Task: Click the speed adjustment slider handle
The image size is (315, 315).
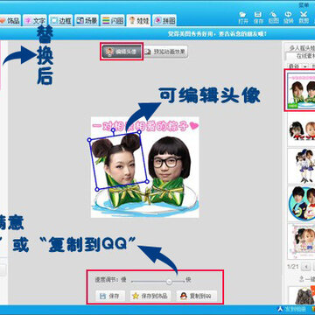Action: 169,282
